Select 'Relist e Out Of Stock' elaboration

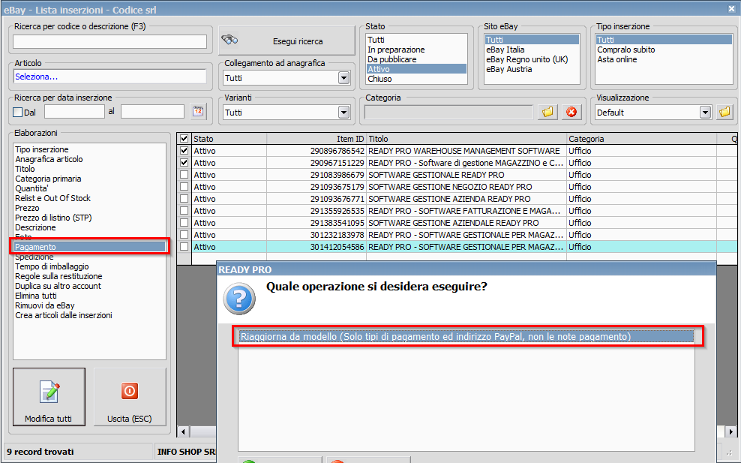coord(89,198)
